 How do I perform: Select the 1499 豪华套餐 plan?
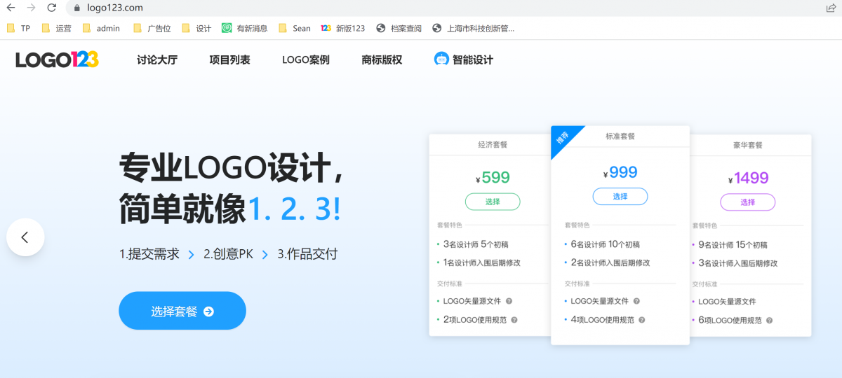(x=748, y=202)
